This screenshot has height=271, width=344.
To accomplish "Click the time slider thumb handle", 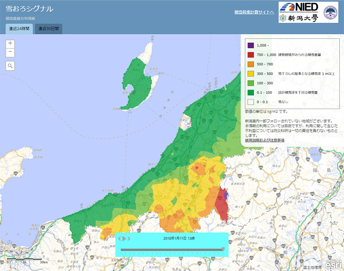I will coord(223,249).
